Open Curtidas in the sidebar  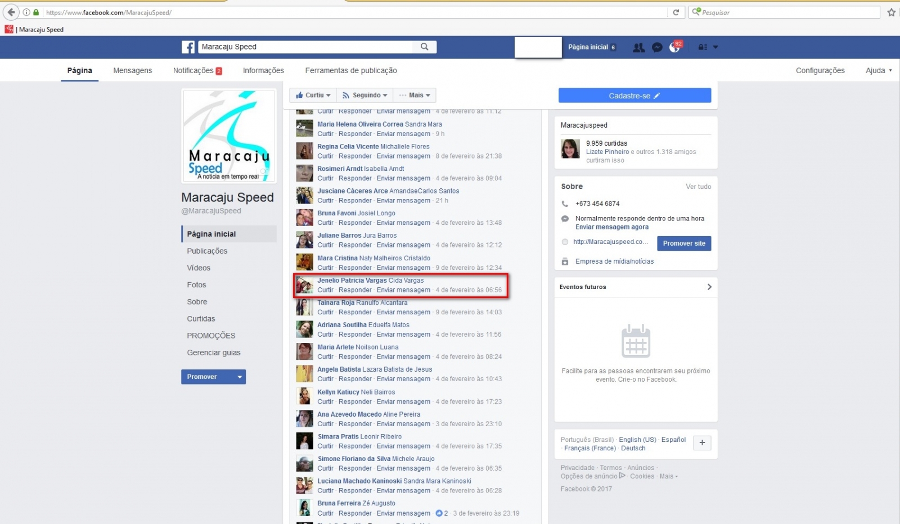click(201, 319)
